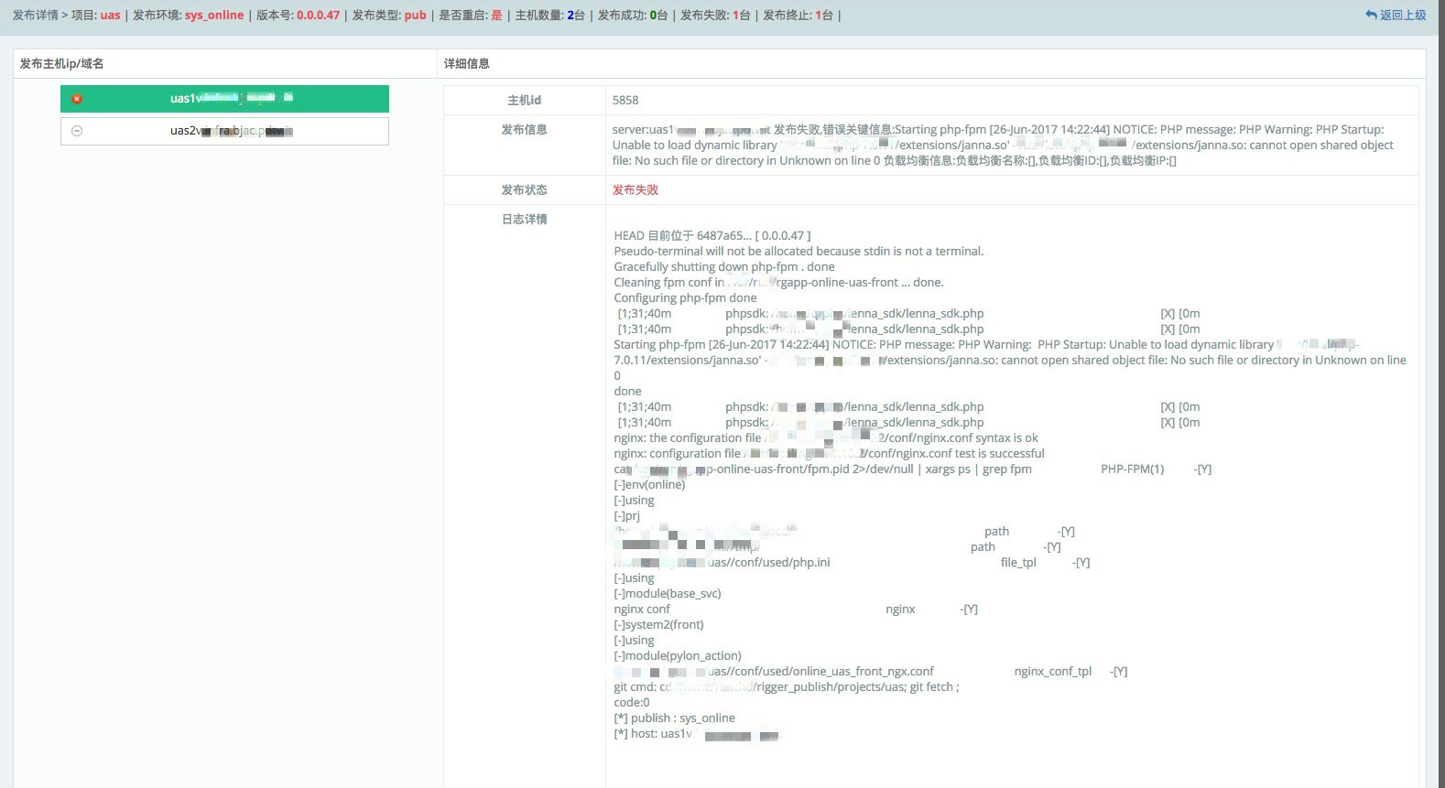Click the 发布状态 label cell

(x=525, y=189)
